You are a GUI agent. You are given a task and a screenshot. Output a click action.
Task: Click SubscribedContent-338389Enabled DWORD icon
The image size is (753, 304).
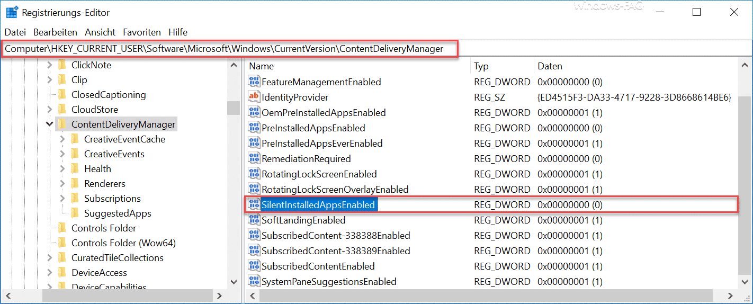tap(254, 251)
